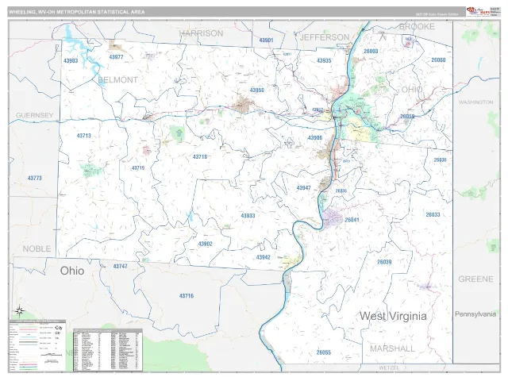Click ZIP code 26055
508x381 pixels.
(x=324, y=352)
